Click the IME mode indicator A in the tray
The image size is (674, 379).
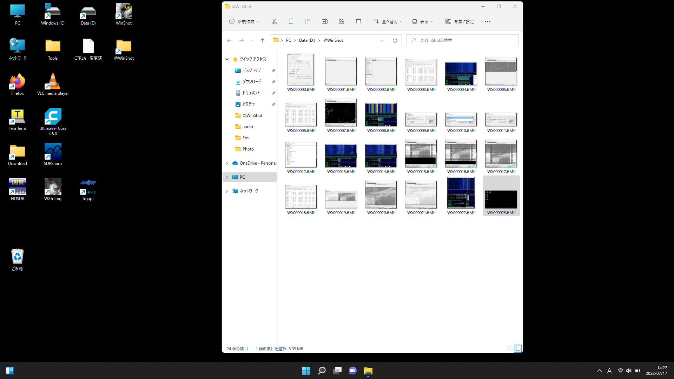pos(609,371)
